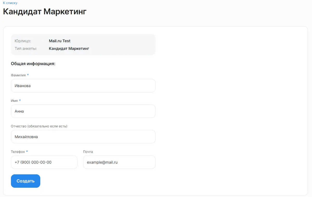Click the large 'Кандидат Маркетинг' page heading
312x197 pixels.
coord(44,12)
